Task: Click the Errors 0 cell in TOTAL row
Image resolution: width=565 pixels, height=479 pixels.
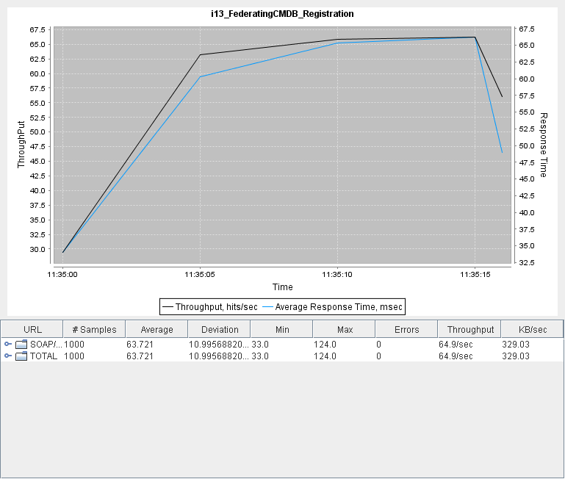Action: [x=378, y=356]
